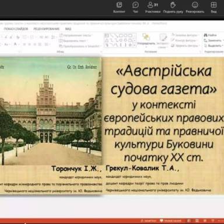This screenshot has width=224, height=224.
Task: Open Convert to SmartArt dropdown
Action: (80, 46)
